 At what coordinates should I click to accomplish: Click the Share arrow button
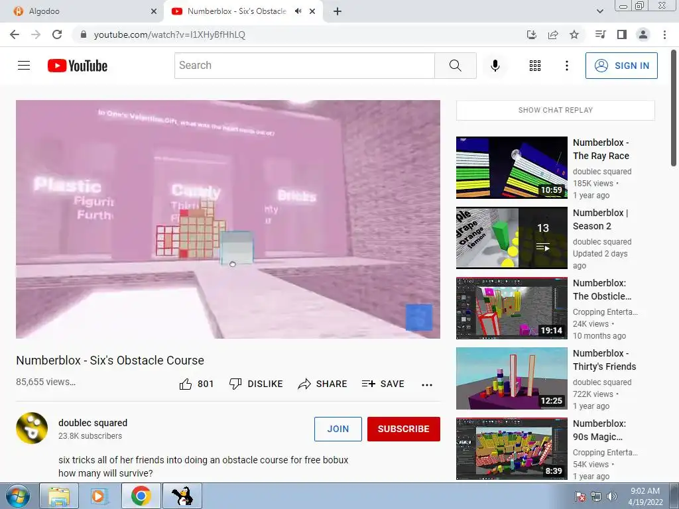[x=323, y=384]
